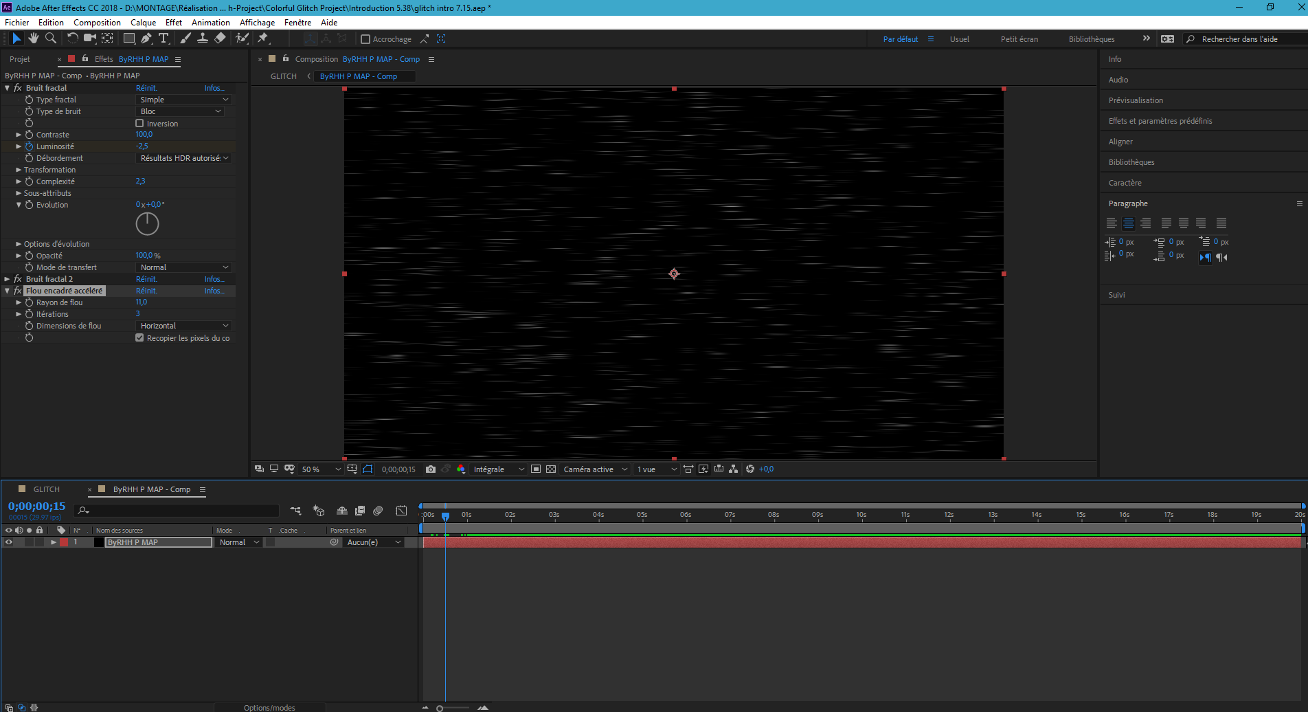The width and height of the screenshot is (1308, 712).
Task: Select the Text tool
Action: [163, 38]
